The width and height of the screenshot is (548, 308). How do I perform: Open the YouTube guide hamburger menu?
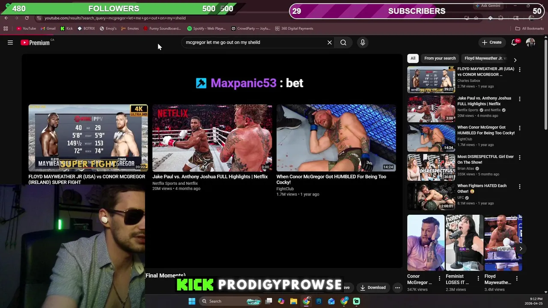point(10,42)
